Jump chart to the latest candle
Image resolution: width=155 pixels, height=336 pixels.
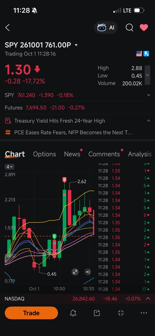(x=88, y=272)
